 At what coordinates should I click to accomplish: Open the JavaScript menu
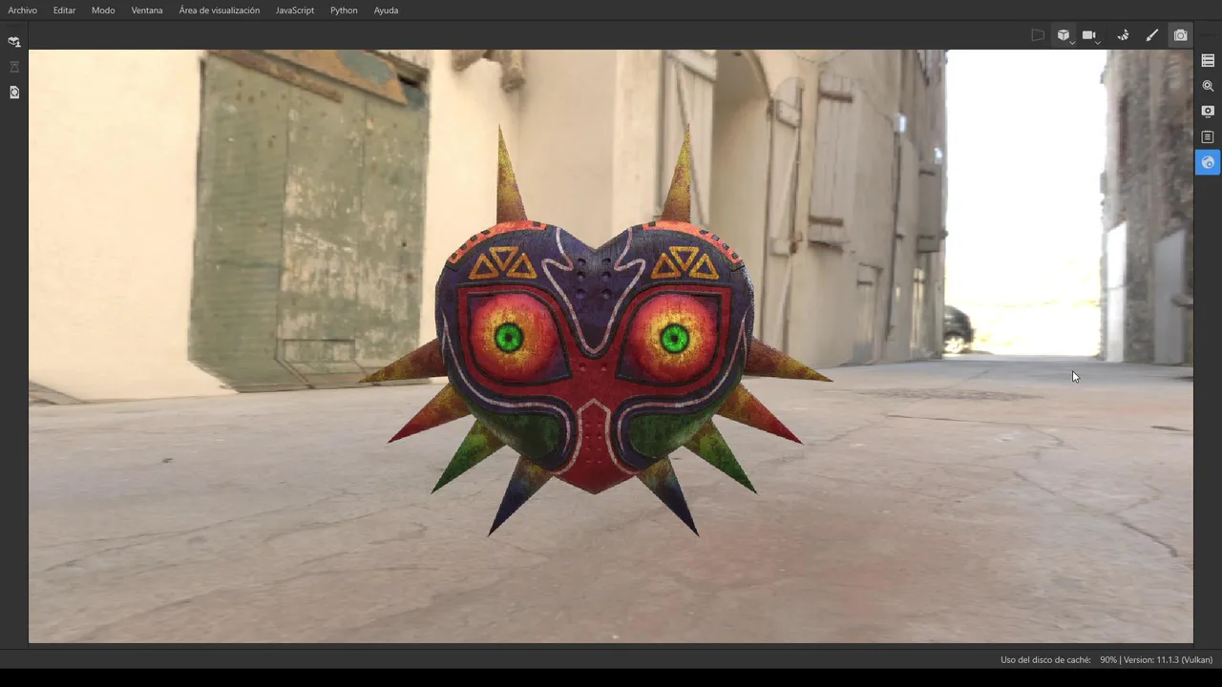point(295,10)
